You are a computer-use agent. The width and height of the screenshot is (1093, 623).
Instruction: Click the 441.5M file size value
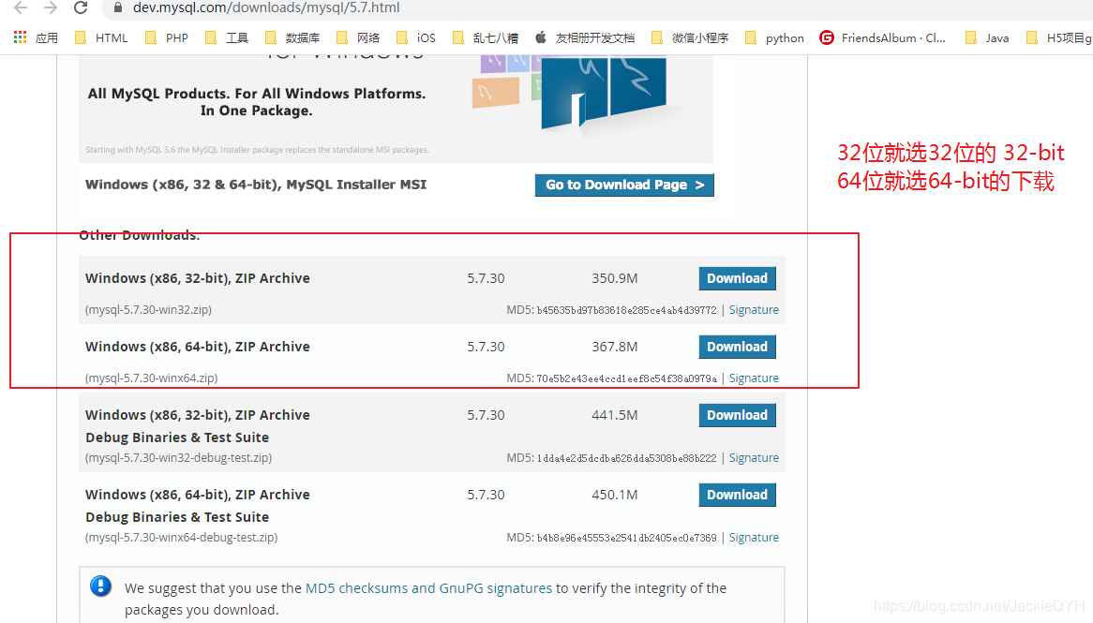615,415
